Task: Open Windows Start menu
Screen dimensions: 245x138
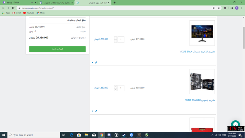Action: click(3, 135)
